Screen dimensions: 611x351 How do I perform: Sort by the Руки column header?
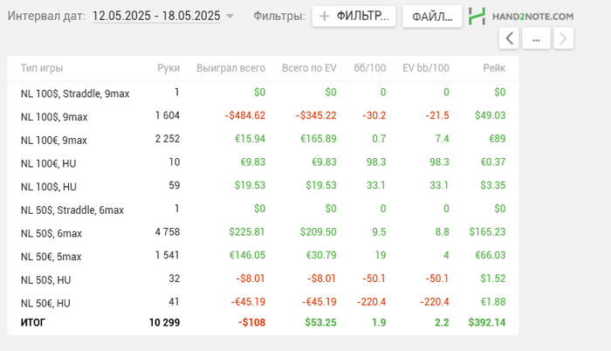(168, 68)
